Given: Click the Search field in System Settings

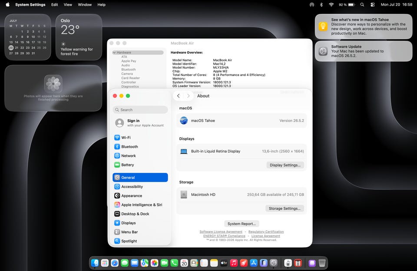Looking at the screenshot, I should (140, 109).
